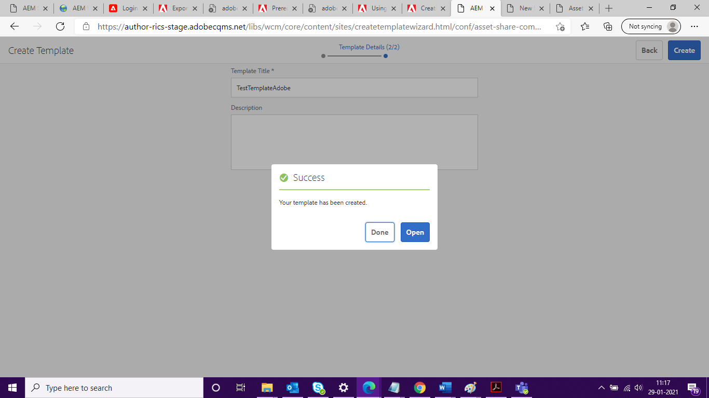Click the page refresh icon
Screen dimensions: 709x398
pos(60,26)
